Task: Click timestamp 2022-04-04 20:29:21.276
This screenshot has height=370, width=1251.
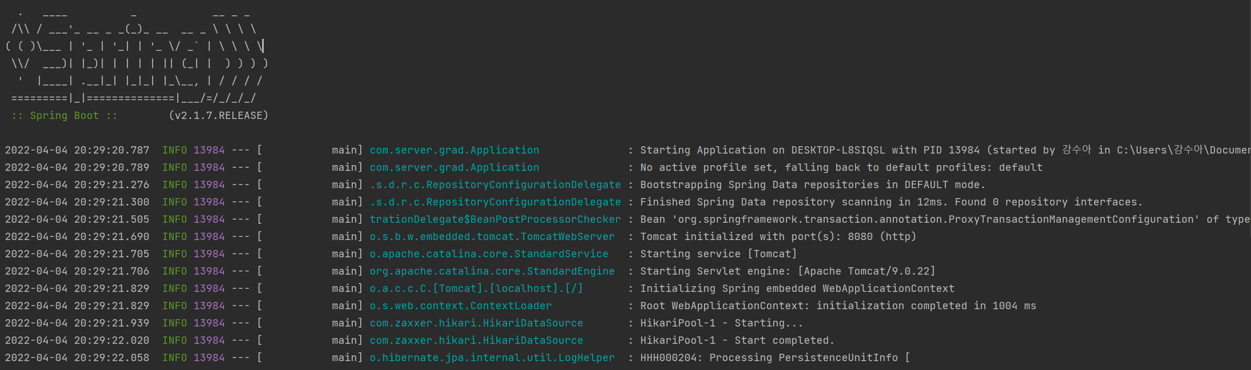Action: tap(77, 184)
